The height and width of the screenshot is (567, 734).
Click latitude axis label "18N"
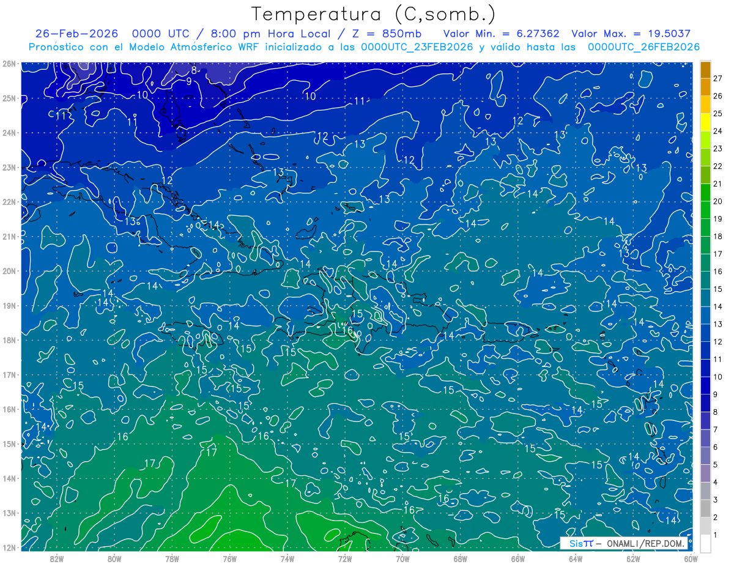(9, 340)
